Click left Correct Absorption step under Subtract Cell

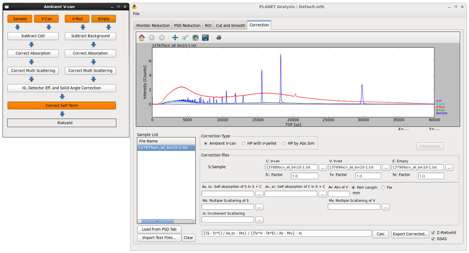coord(33,53)
